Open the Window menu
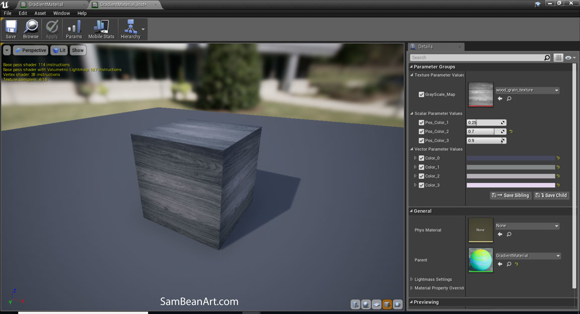The height and width of the screenshot is (314, 580). (x=61, y=13)
